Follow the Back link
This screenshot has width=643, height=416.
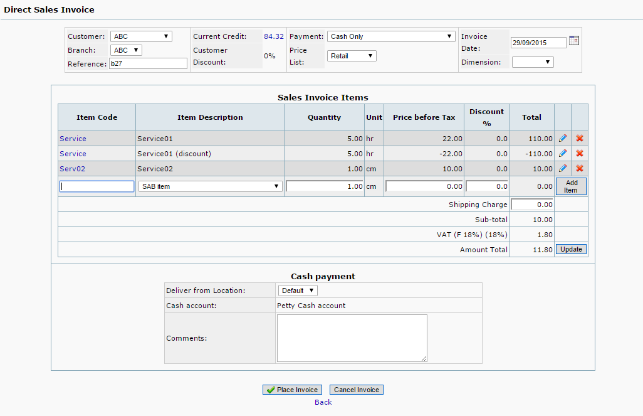(323, 402)
